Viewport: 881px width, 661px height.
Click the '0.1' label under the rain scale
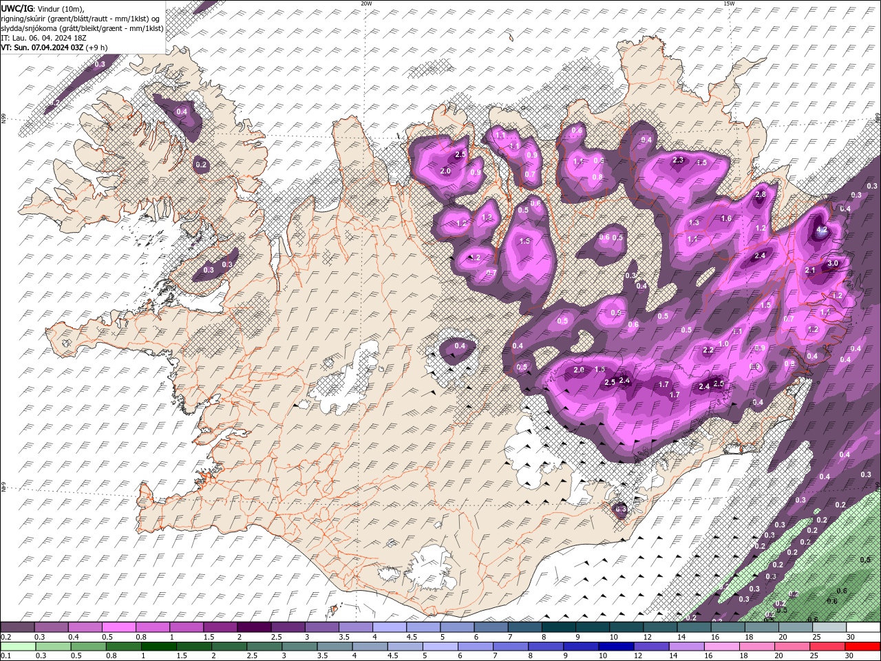pyautogui.click(x=4, y=655)
